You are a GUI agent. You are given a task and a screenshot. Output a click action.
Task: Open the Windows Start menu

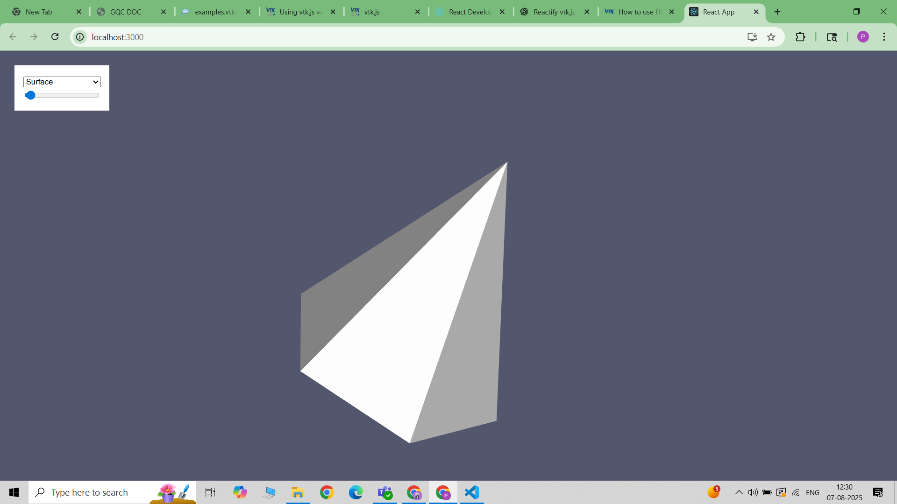(x=14, y=492)
